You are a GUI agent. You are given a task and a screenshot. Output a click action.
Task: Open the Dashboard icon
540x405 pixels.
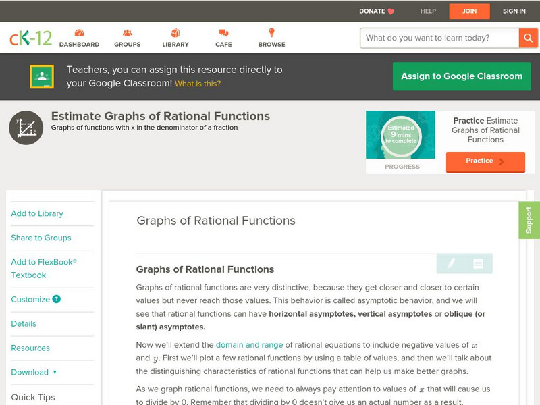[x=79, y=33]
